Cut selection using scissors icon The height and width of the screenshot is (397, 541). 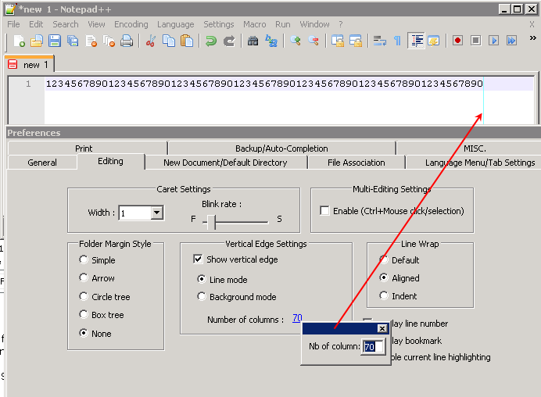coord(150,41)
